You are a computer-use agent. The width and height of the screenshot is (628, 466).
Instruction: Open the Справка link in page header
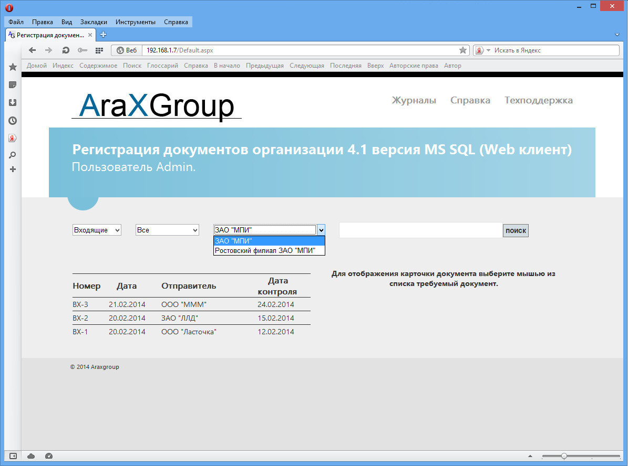pyautogui.click(x=470, y=100)
